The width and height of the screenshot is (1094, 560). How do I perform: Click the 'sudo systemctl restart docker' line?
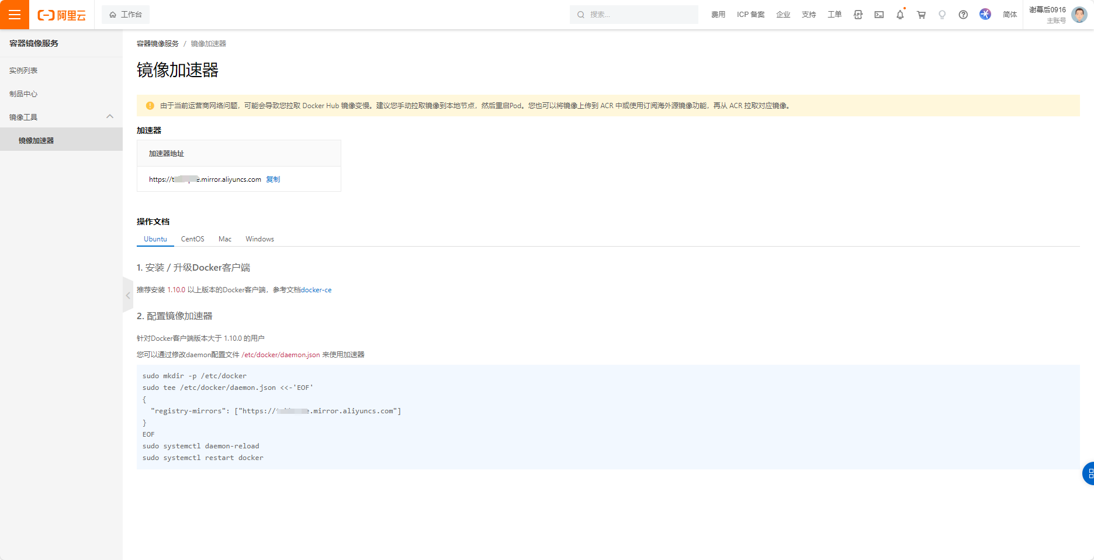pyautogui.click(x=203, y=458)
